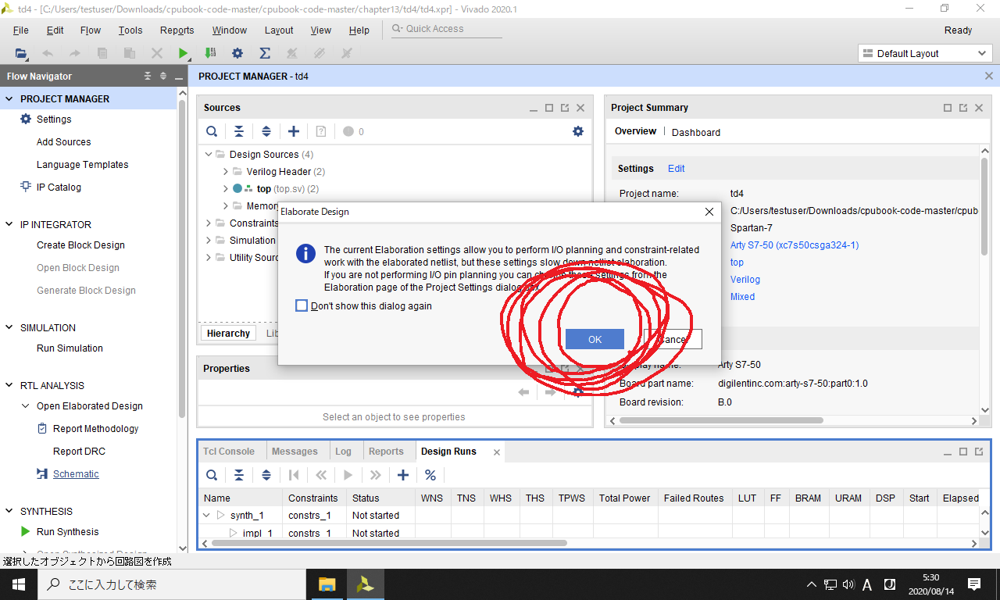
Task: Expand the Verilog Header node
Action: 226,171
